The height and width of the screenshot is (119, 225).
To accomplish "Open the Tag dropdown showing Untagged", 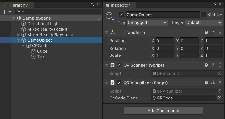I will coord(147,23).
